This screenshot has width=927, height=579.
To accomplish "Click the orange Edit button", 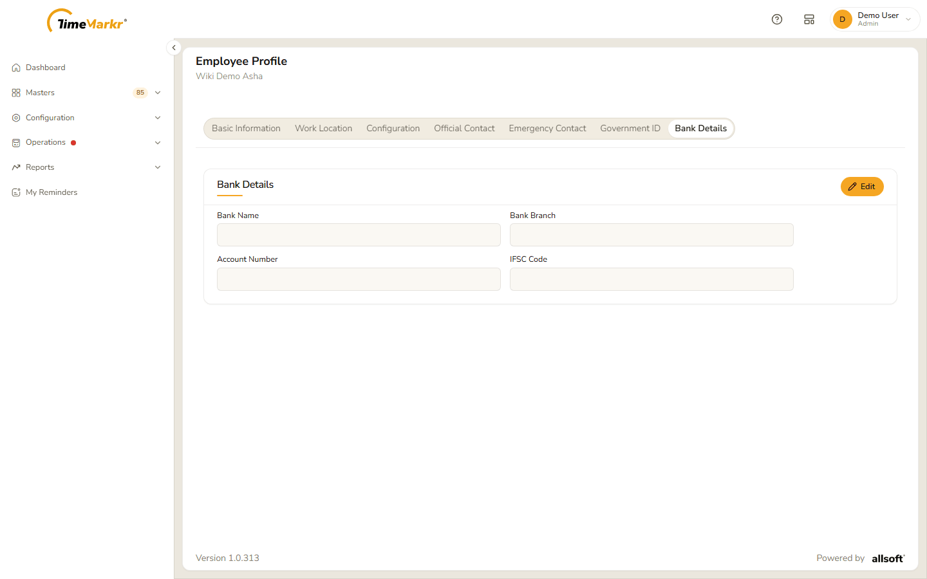I will (862, 187).
